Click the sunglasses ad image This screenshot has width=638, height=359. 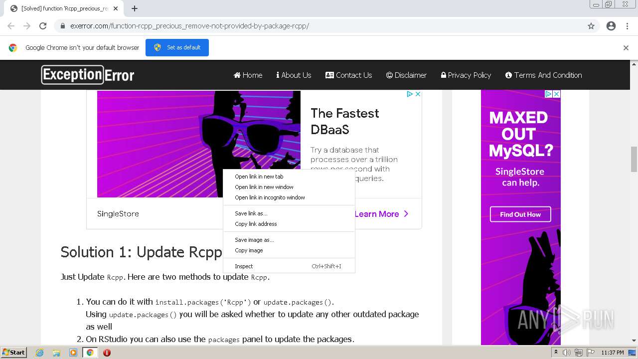tap(199, 144)
